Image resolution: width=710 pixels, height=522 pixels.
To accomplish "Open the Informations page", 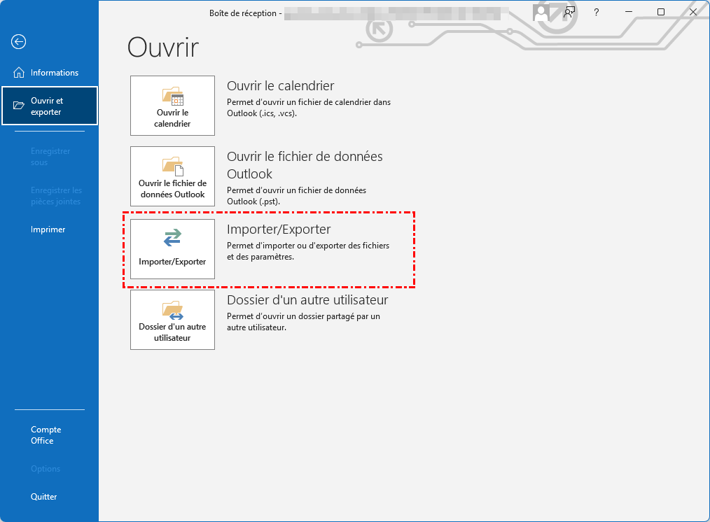I will tap(49, 73).
